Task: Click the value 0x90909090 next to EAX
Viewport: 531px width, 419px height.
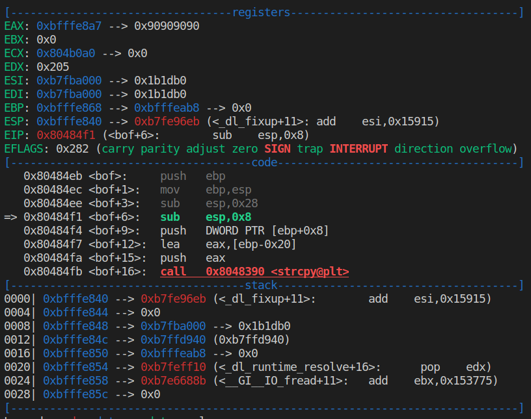Action: (x=167, y=26)
